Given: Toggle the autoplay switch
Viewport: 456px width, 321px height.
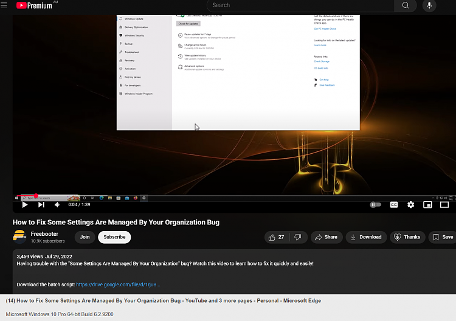Looking at the screenshot, I should click(x=376, y=205).
